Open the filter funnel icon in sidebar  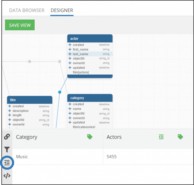coord(7,149)
